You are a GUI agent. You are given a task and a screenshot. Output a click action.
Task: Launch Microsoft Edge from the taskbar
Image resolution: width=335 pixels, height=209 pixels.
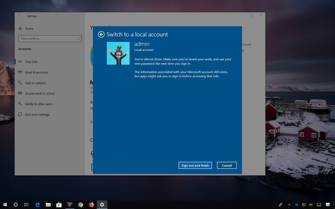tap(37, 205)
